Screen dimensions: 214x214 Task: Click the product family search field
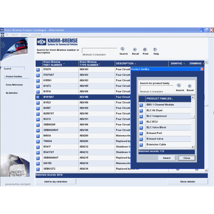click(157, 88)
